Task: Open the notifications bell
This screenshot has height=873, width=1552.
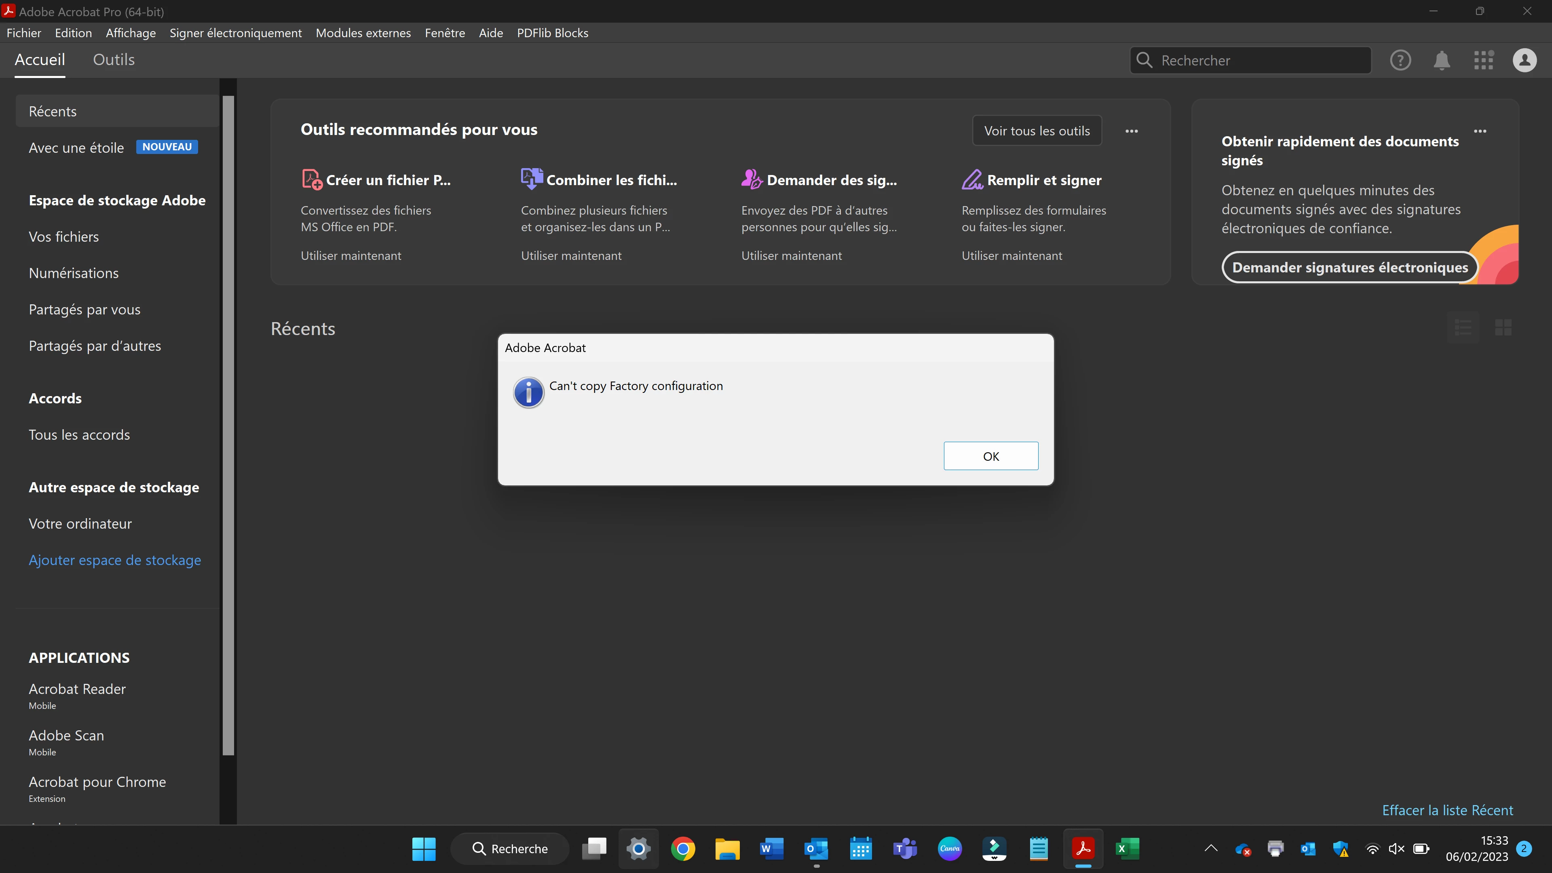Action: point(1442,60)
